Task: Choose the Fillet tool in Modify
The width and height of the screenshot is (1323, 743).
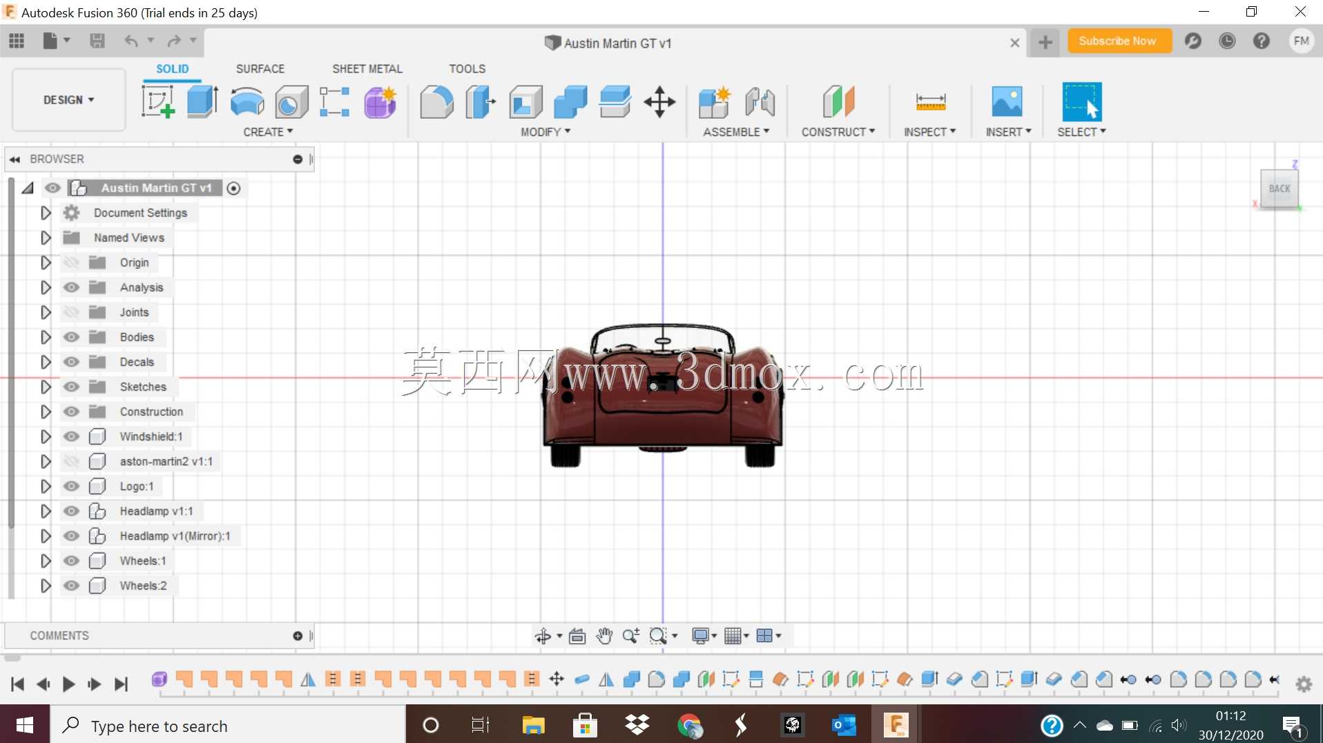Action: pyautogui.click(x=436, y=102)
